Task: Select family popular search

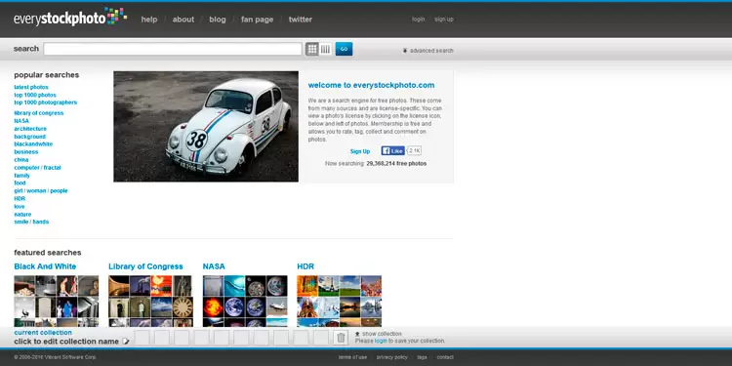Action: click(21, 176)
